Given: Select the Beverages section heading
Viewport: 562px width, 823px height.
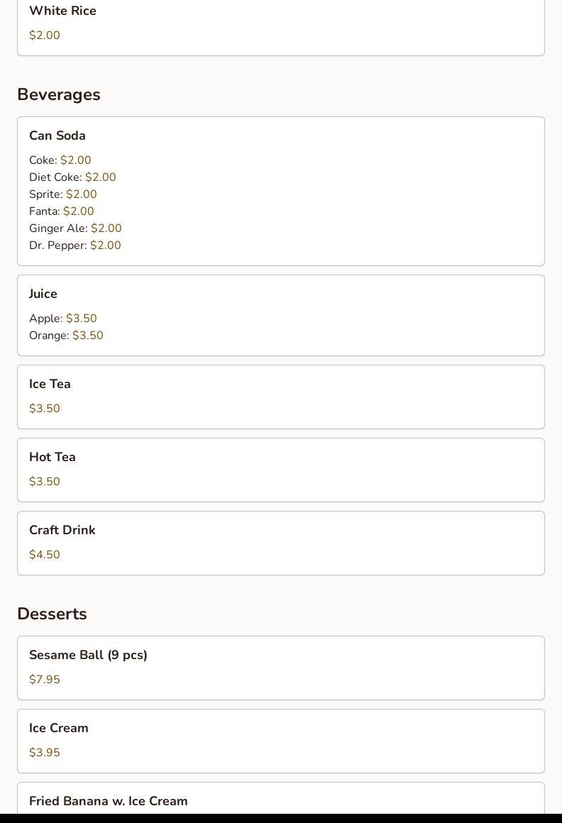Looking at the screenshot, I should tap(59, 94).
